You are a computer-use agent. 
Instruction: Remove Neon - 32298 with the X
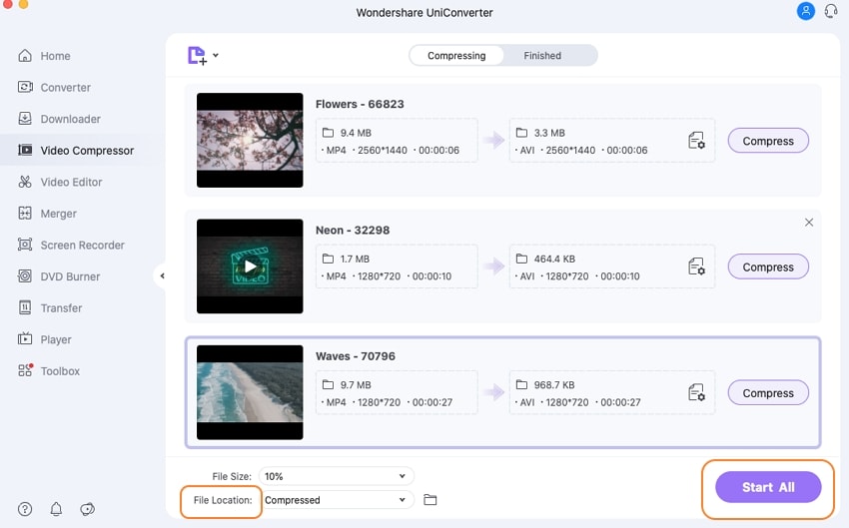coord(809,223)
